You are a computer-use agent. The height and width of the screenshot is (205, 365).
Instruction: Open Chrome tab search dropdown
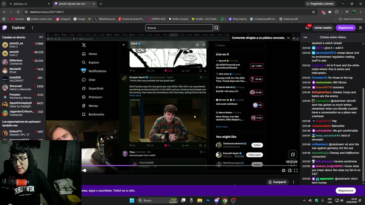coord(4,4)
